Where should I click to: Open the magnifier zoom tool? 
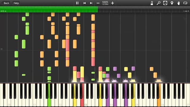(x=159, y=3)
